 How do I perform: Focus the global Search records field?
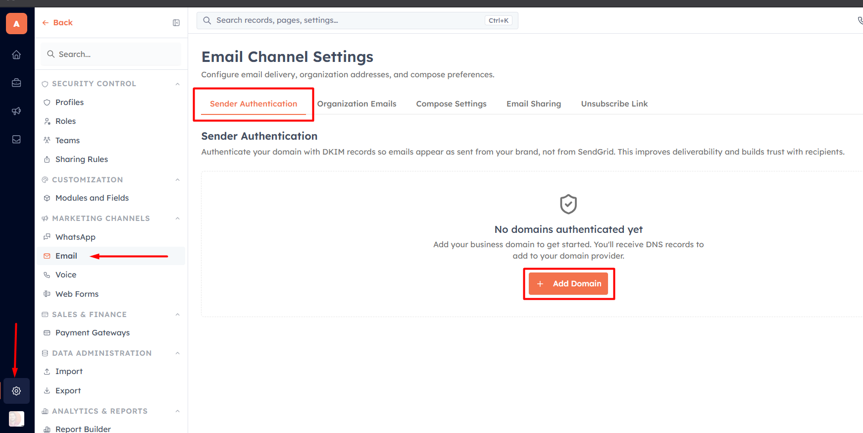pos(357,20)
